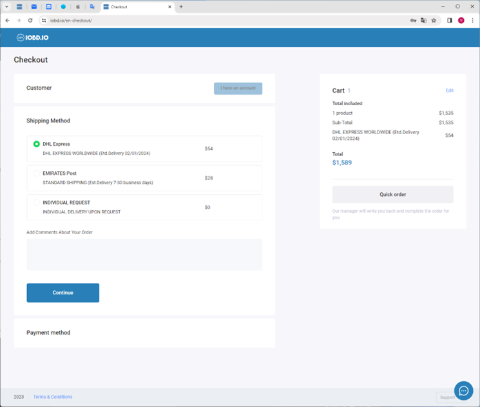Open a new browser tab
480x407 pixels.
pos(181,6)
